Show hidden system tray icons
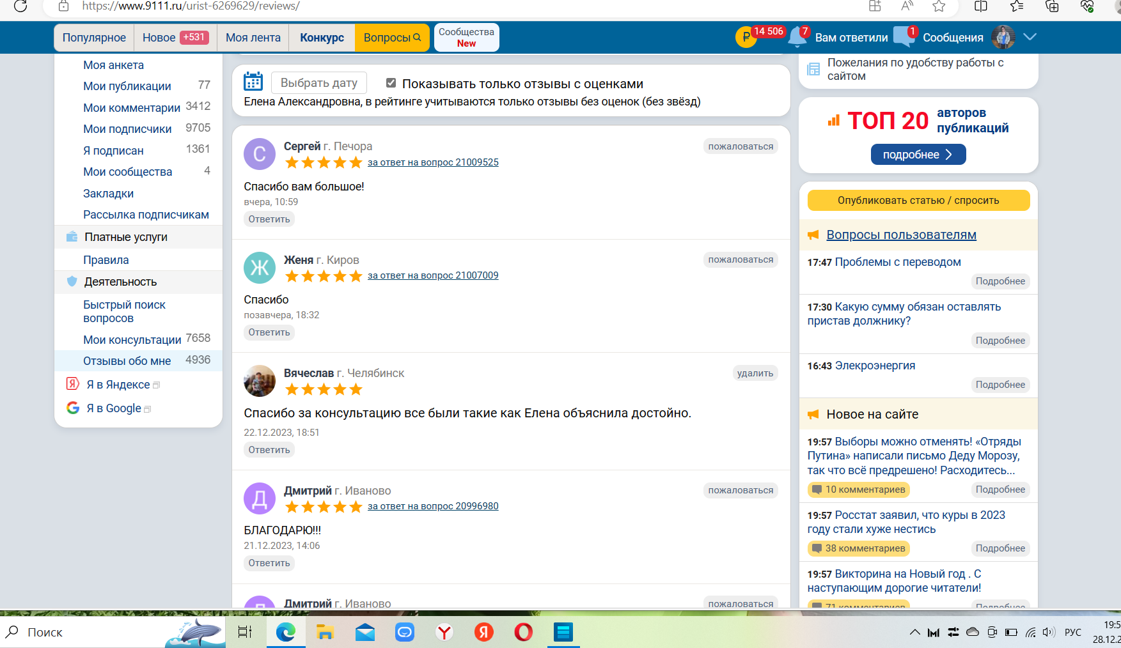The height and width of the screenshot is (648, 1121). 914,632
